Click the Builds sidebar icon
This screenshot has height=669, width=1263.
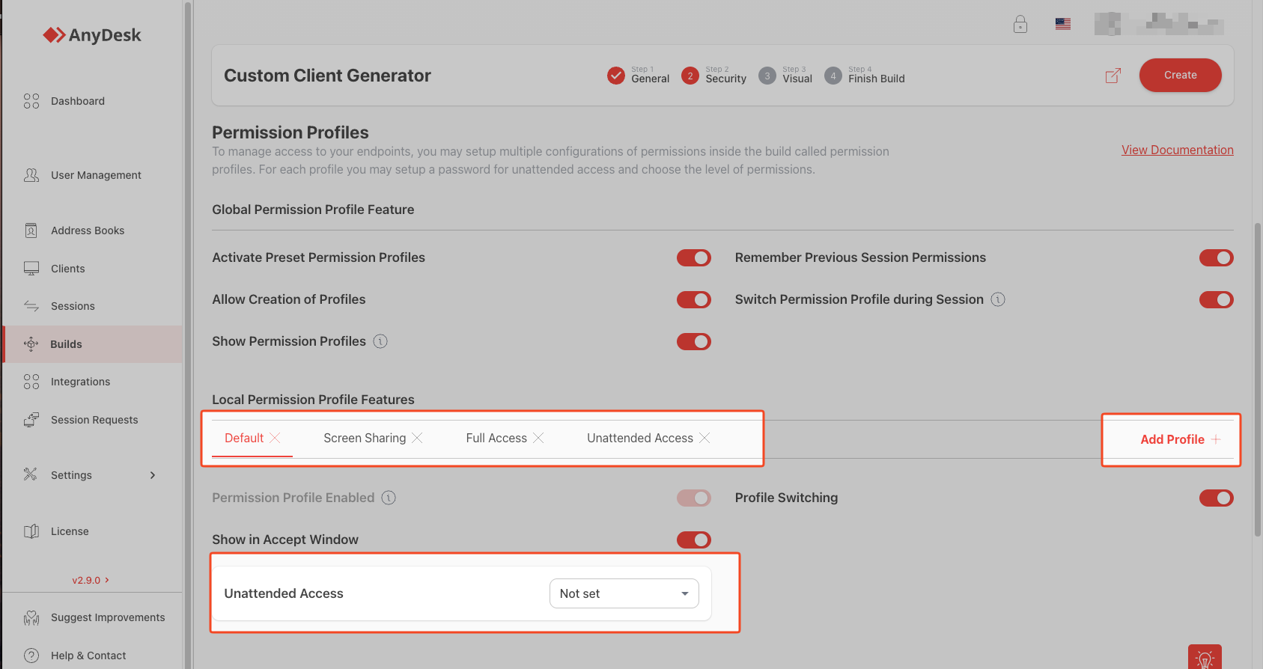point(31,344)
